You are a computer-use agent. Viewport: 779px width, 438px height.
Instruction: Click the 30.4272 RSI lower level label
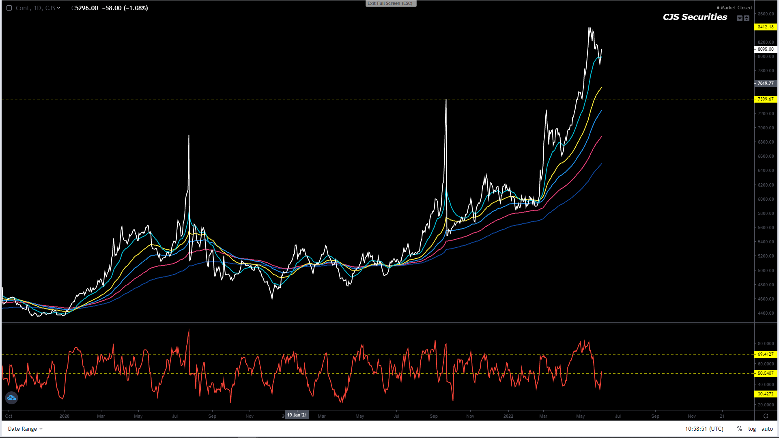(765, 394)
